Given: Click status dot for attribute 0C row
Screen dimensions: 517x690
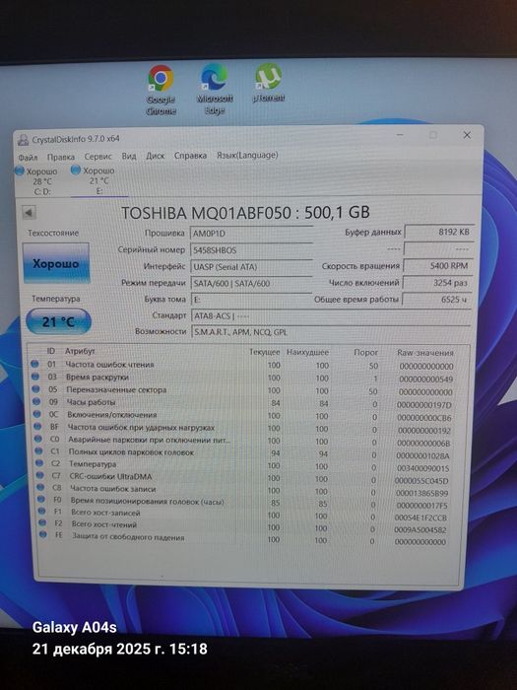Looking at the screenshot, I should point(37,415).
